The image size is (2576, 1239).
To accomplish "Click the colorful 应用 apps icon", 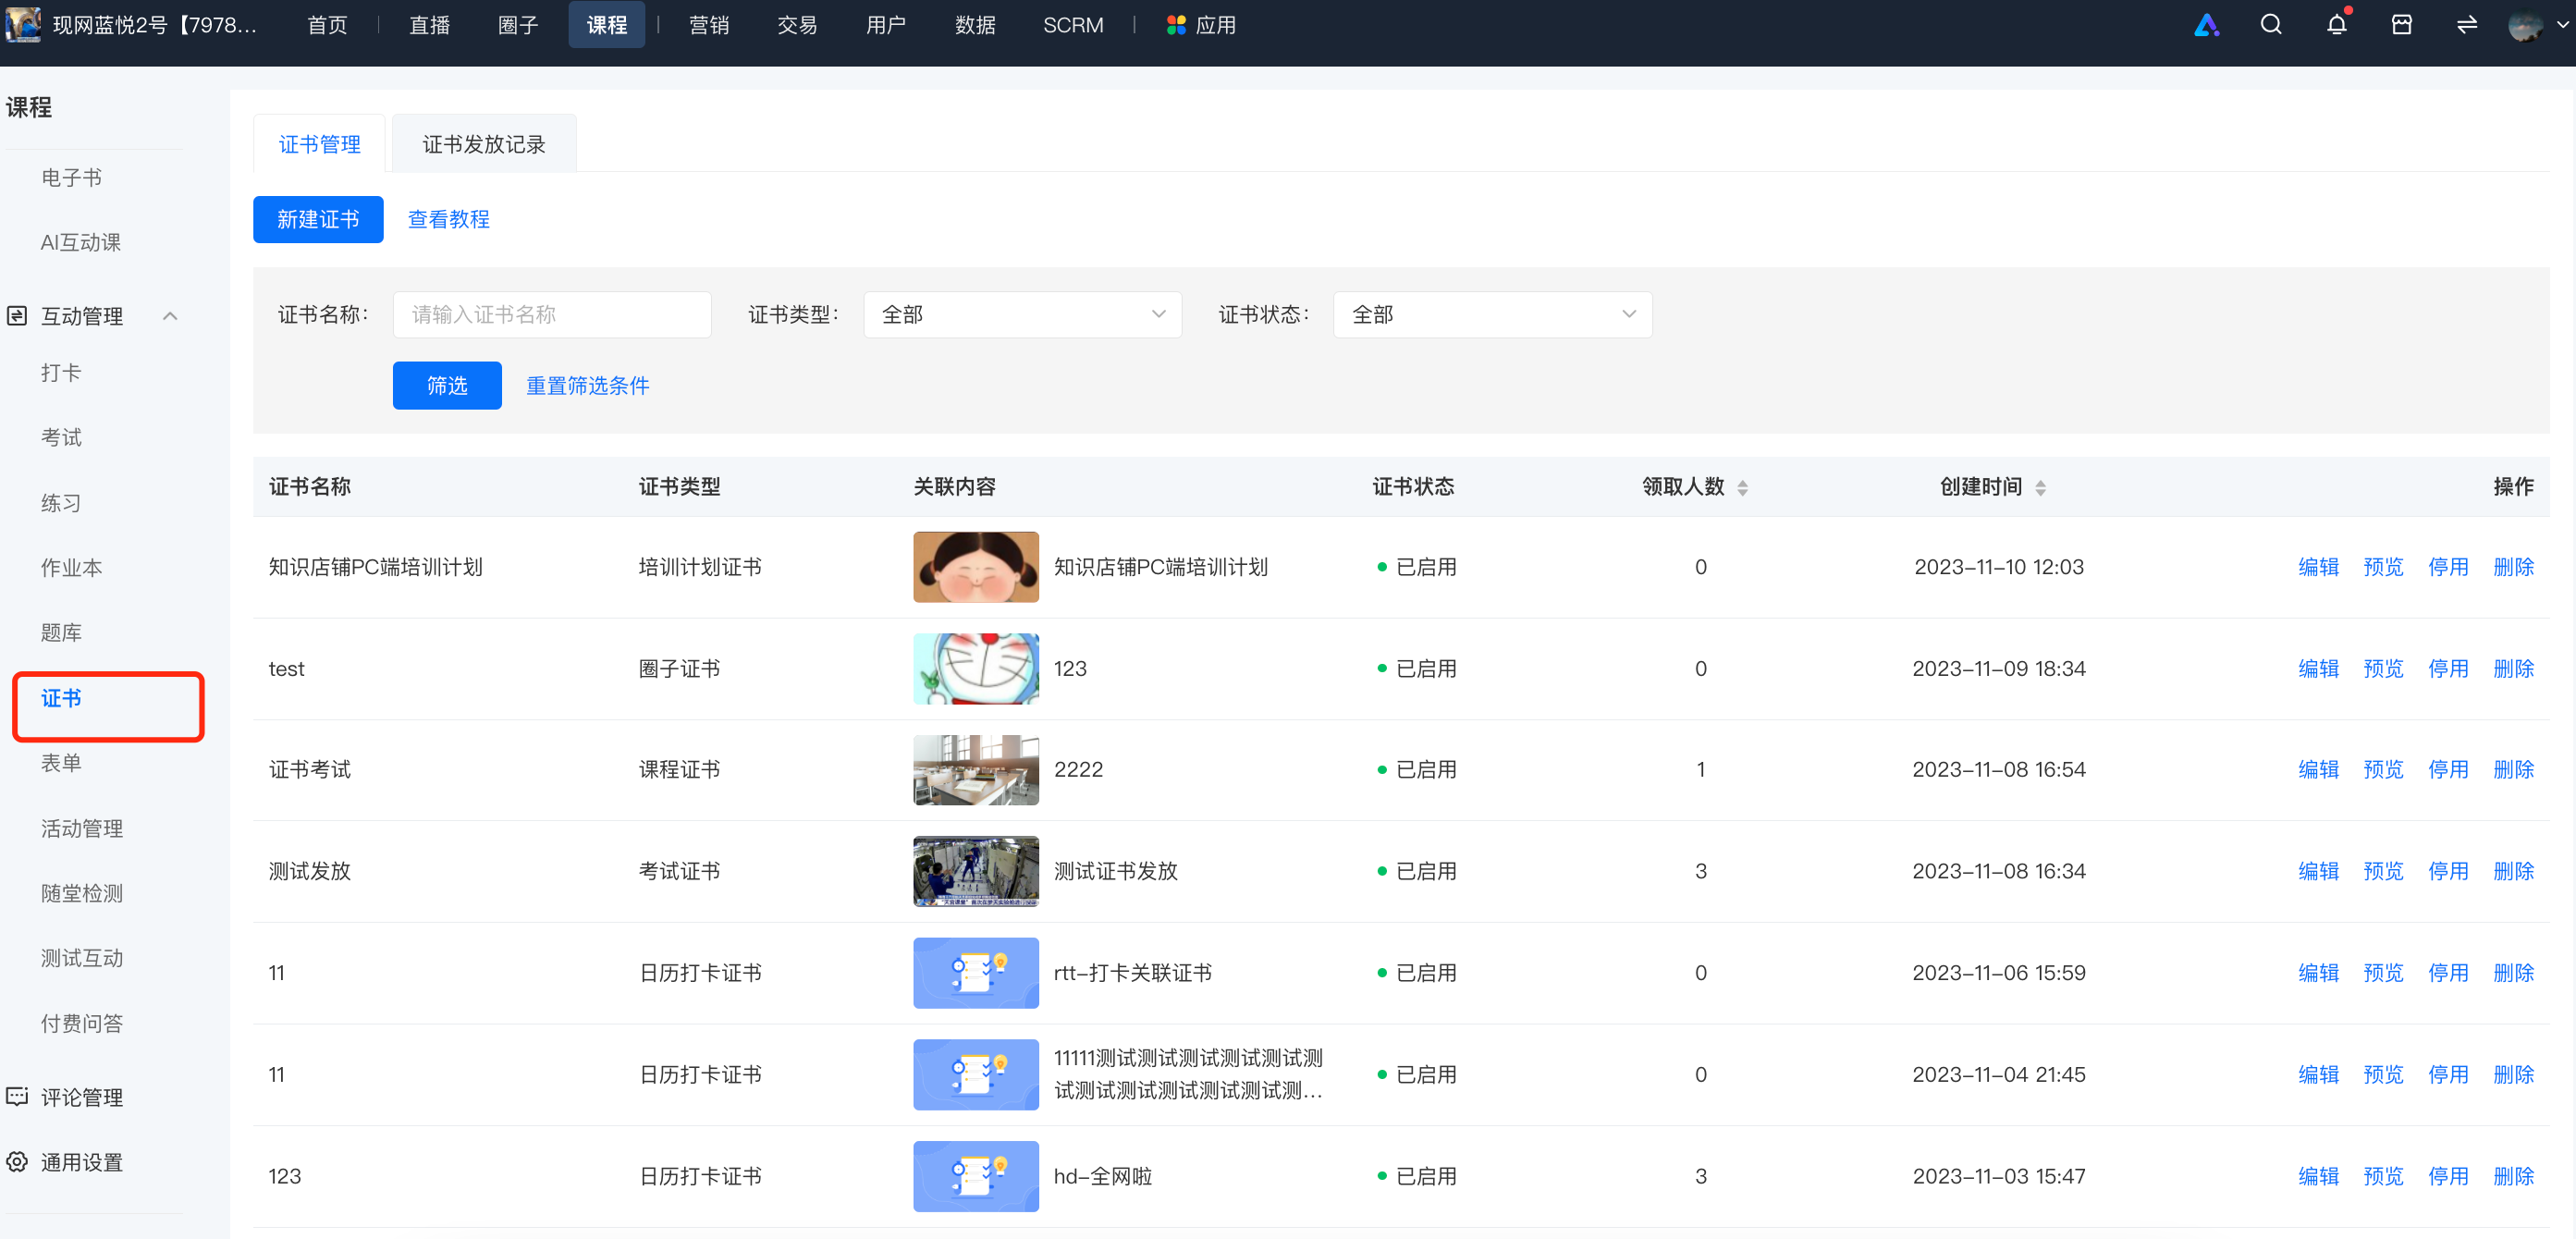I will (1176, 25).
